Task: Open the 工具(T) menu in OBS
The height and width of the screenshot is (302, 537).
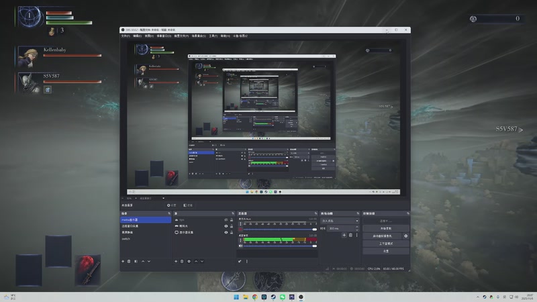Action: pyautogui.click(x=213, y=36)
